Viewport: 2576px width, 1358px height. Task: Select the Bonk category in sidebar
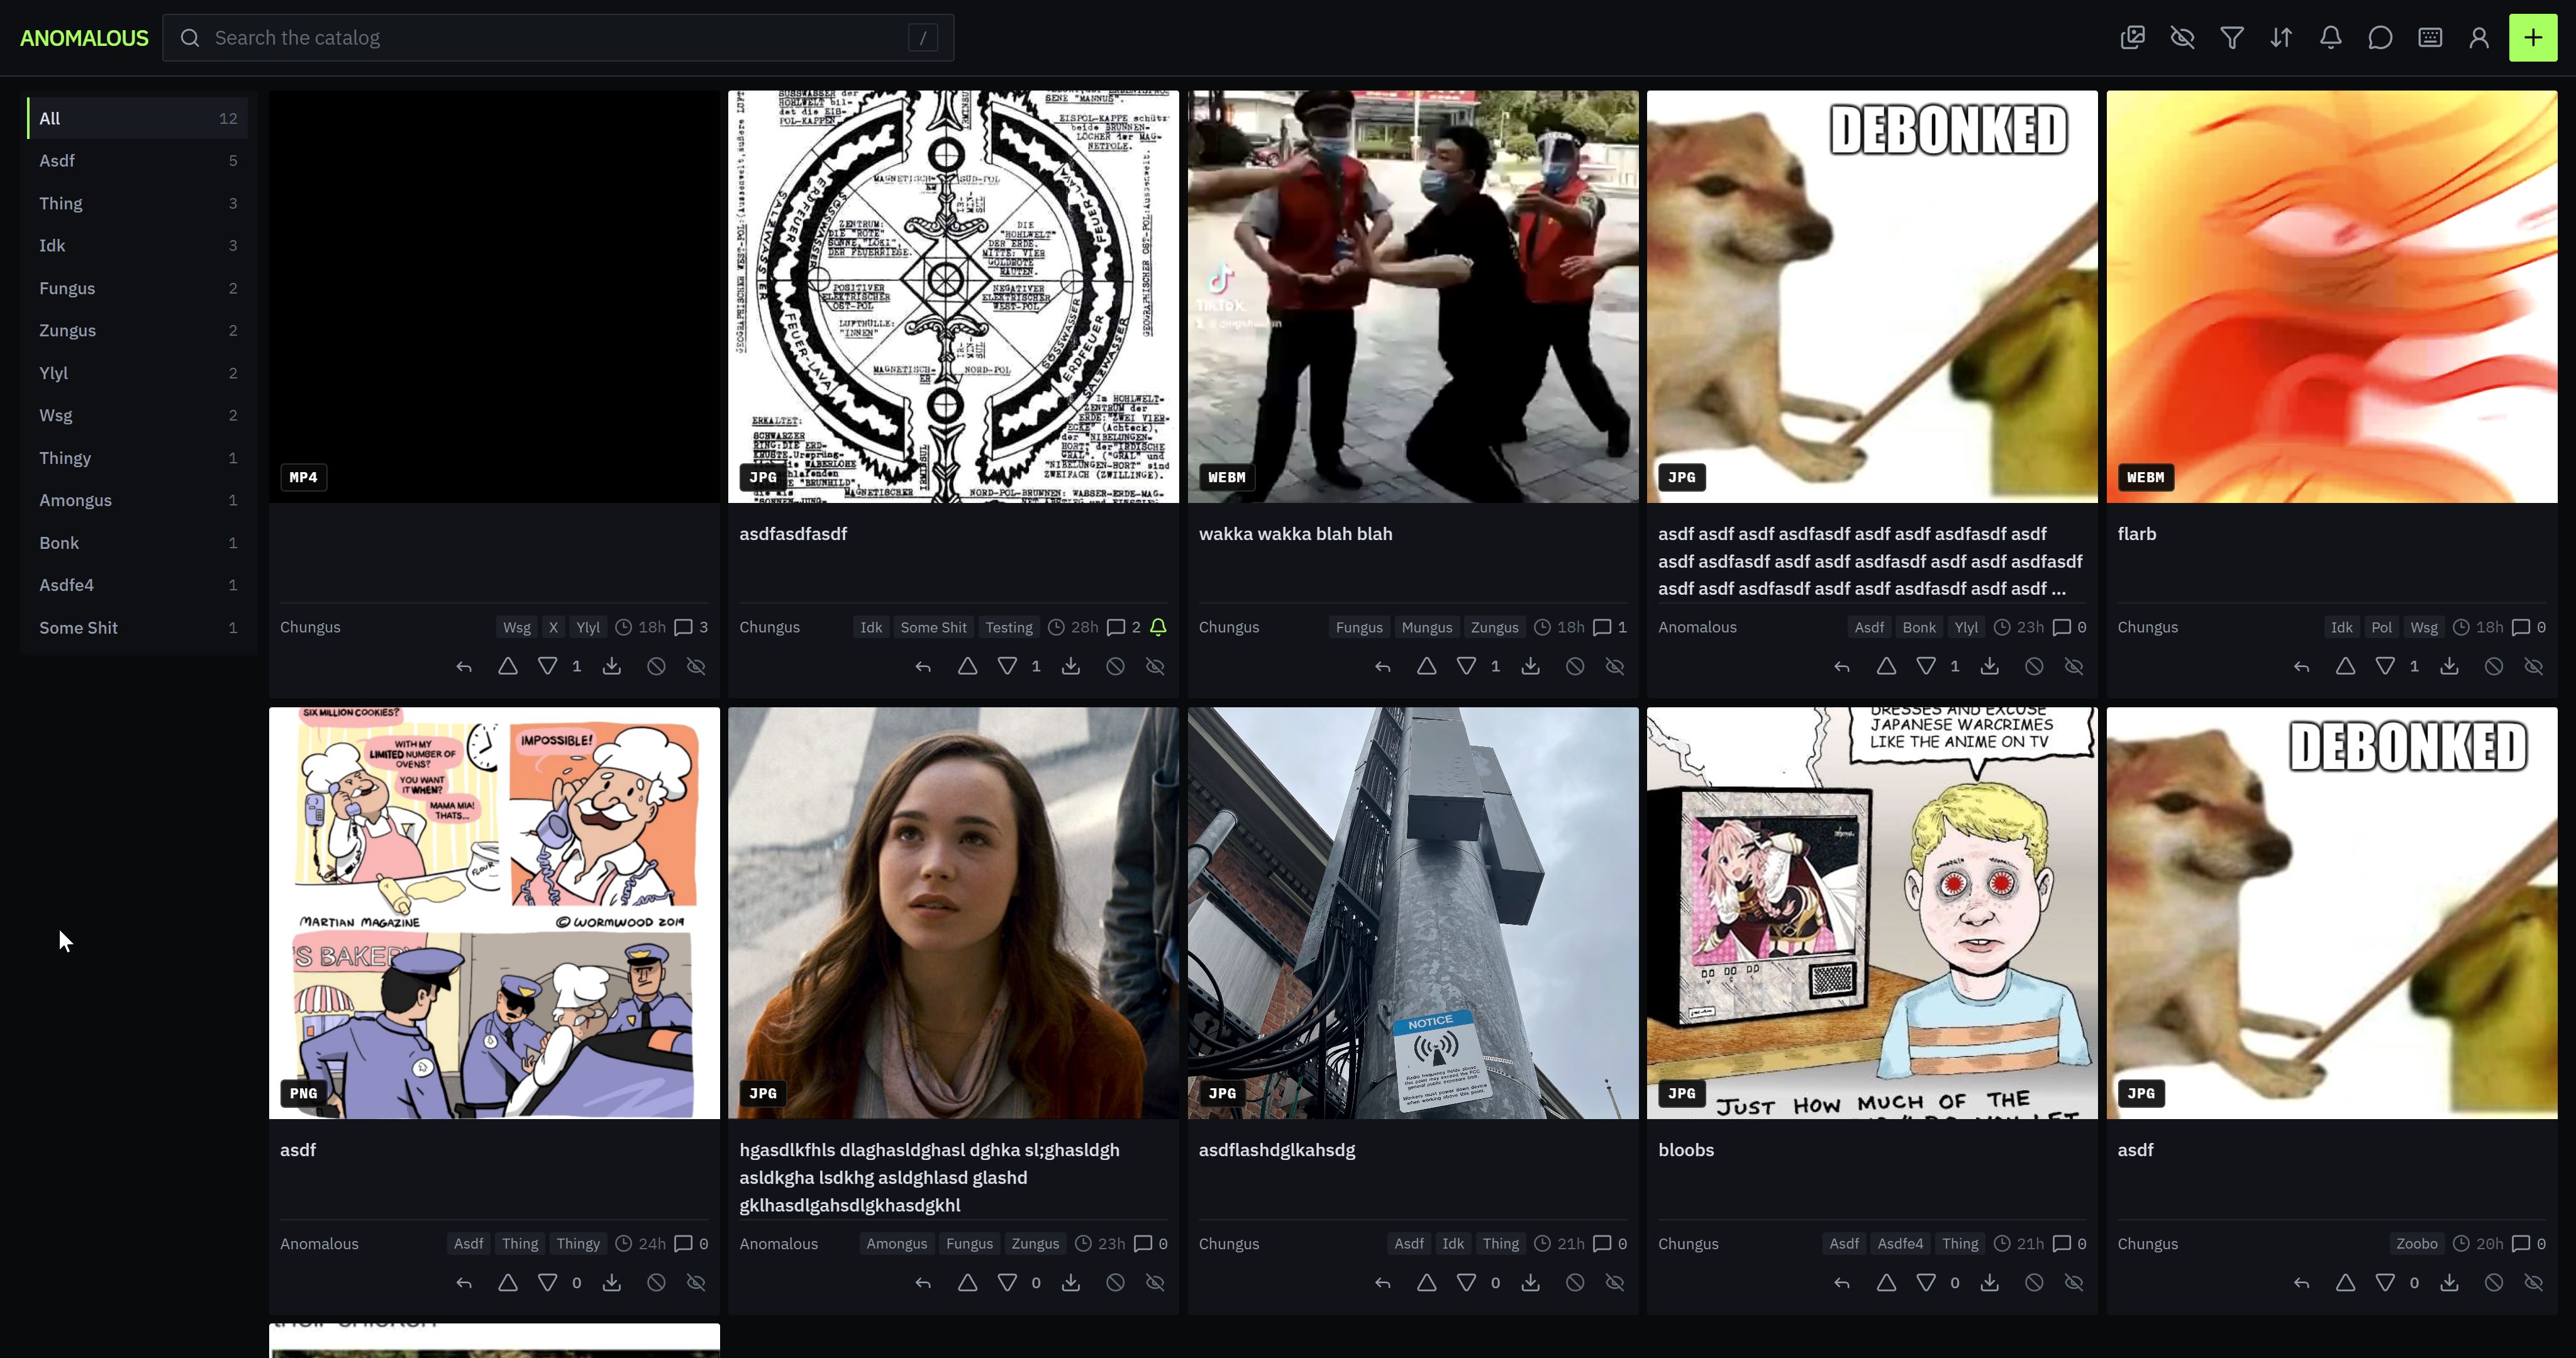point(138,543)
